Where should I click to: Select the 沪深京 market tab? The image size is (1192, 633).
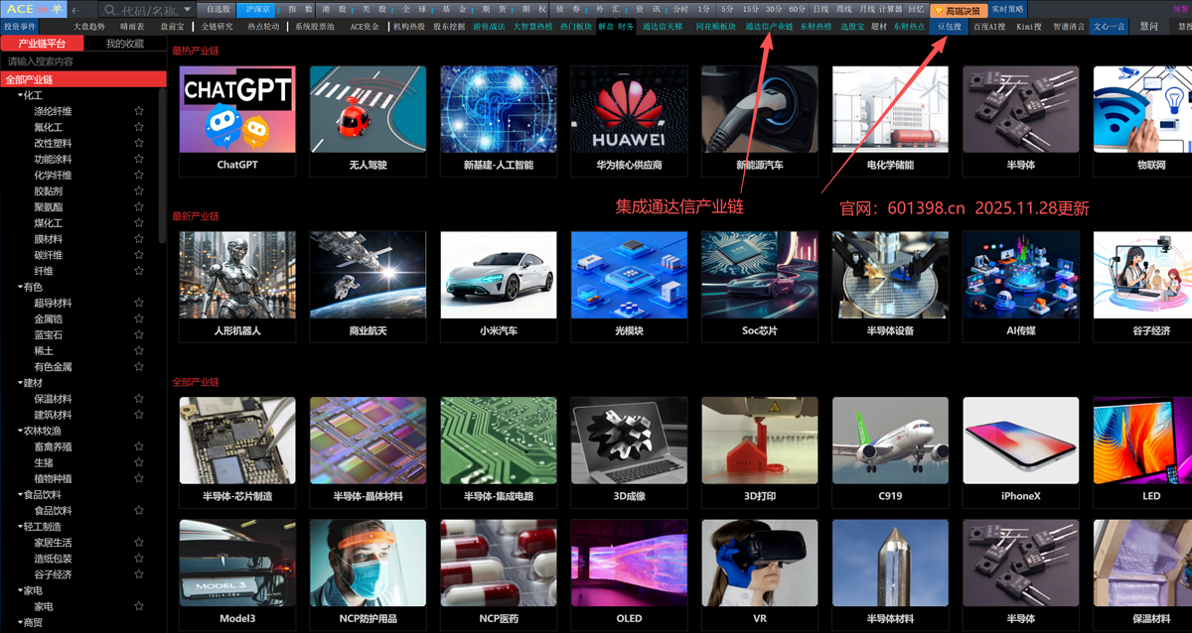257,9
